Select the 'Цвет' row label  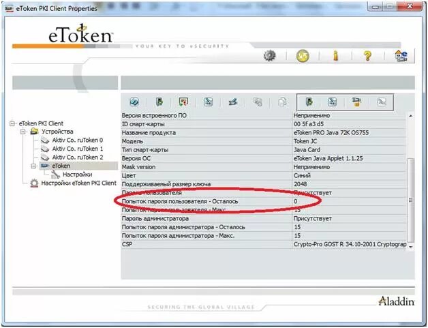(x=129, y=176)
